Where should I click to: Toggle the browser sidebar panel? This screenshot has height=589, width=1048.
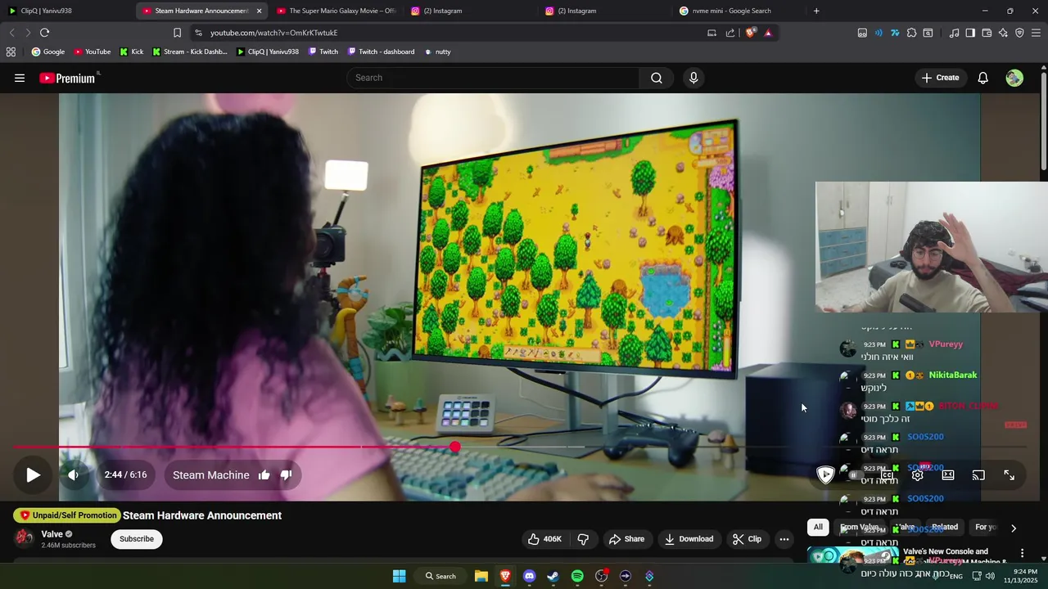pyautogui.click(x=970, y=33)
